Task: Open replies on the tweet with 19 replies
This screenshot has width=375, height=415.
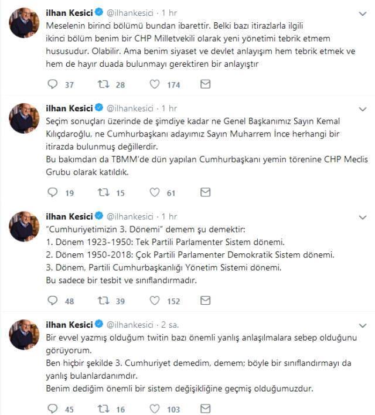Action: (53, 192)
